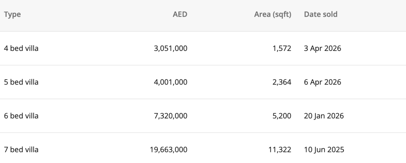This screenshot has height=163, width=406.
Task: Select the 19,663,000 price cell
Action: click(169, 150)
